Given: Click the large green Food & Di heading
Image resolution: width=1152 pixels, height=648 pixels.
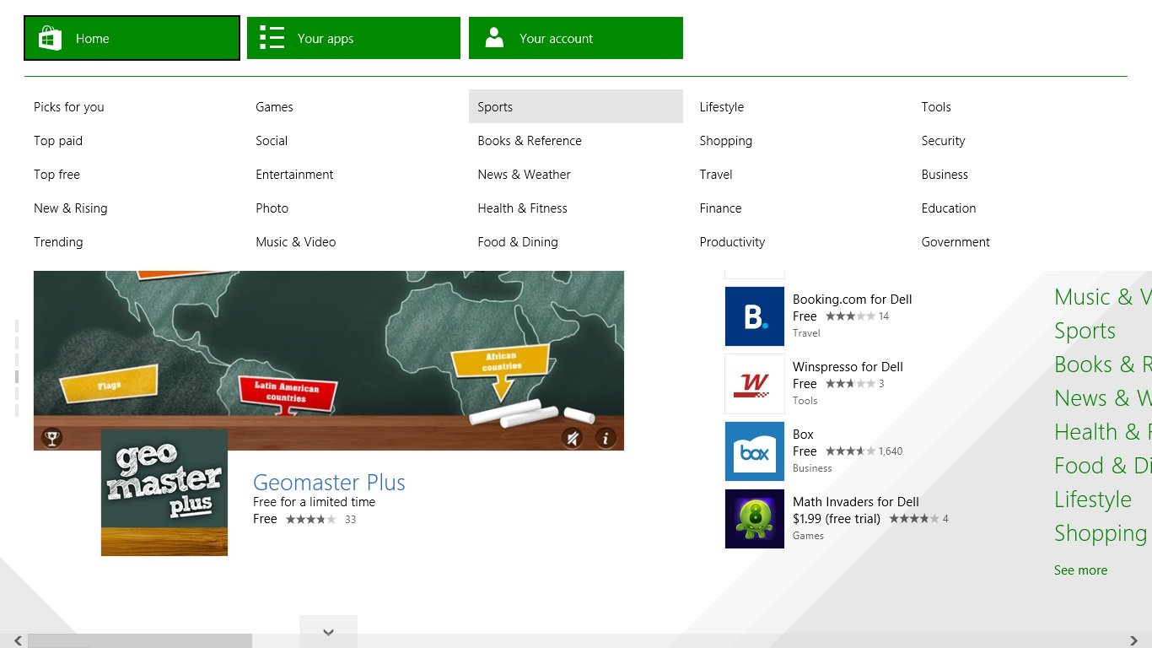Looking at the screenshot, I should coord(1103,466).
